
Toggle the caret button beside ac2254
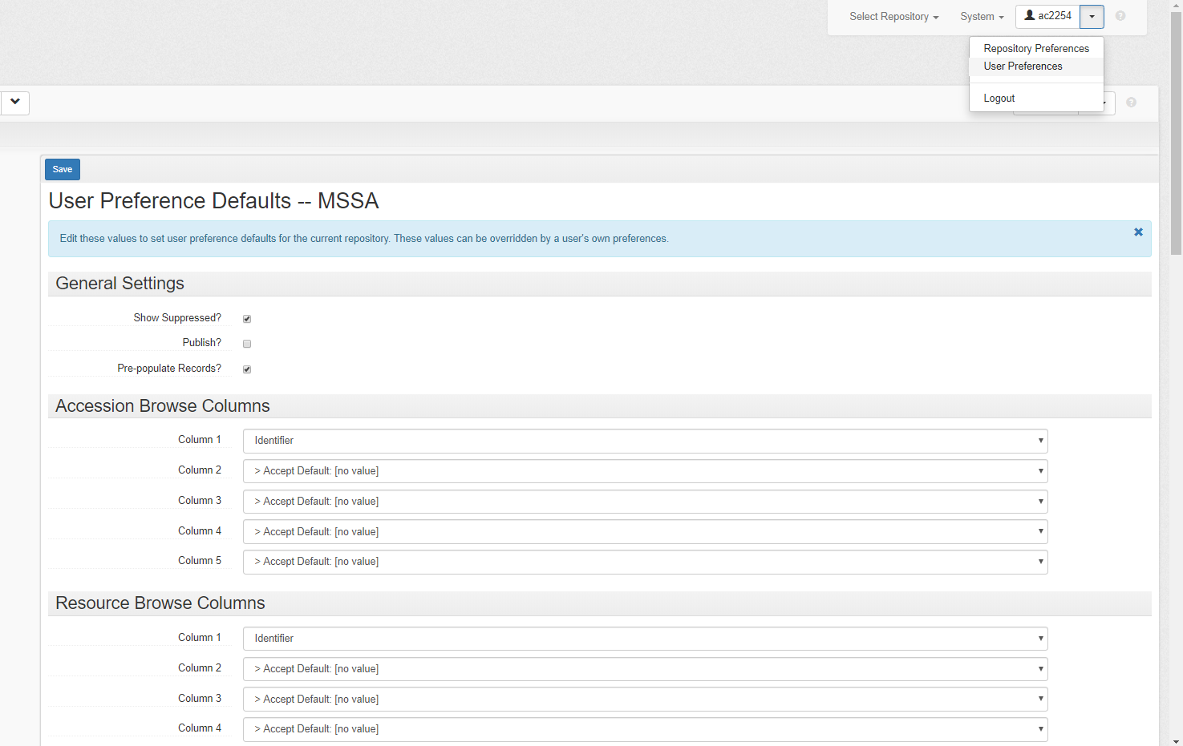point(1092,16)
